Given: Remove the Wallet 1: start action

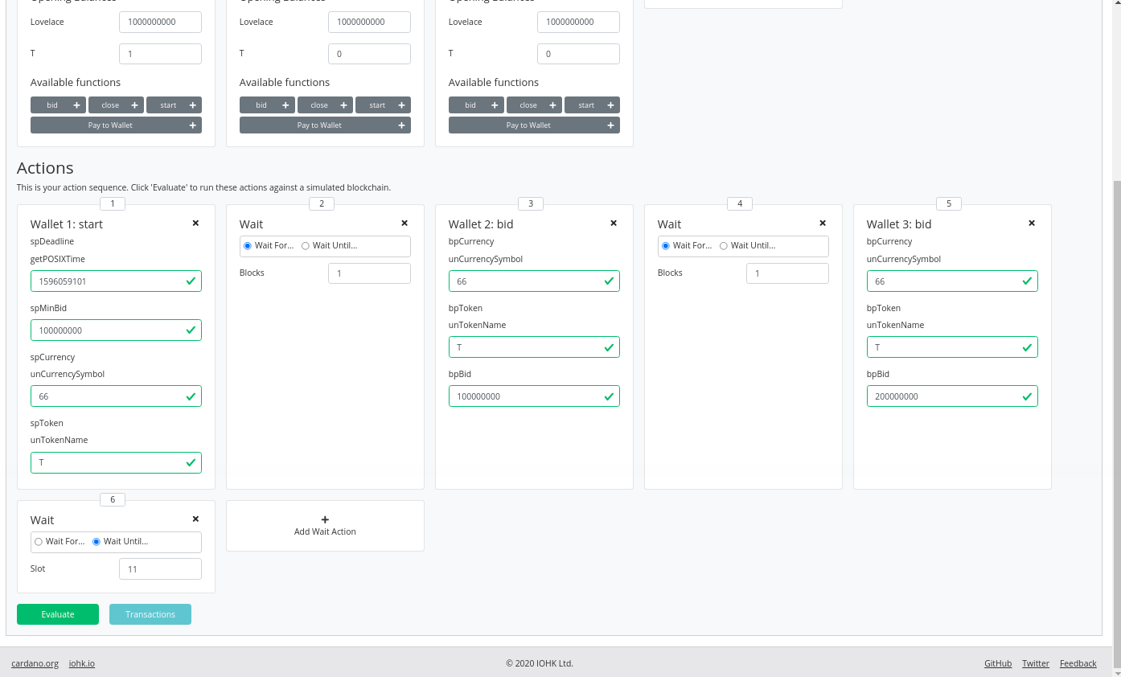Looking at the screenshot, I should (x=195, y=224).
